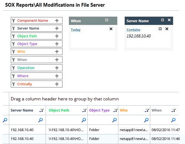Add the Where filter with plus

coord(57,76)
